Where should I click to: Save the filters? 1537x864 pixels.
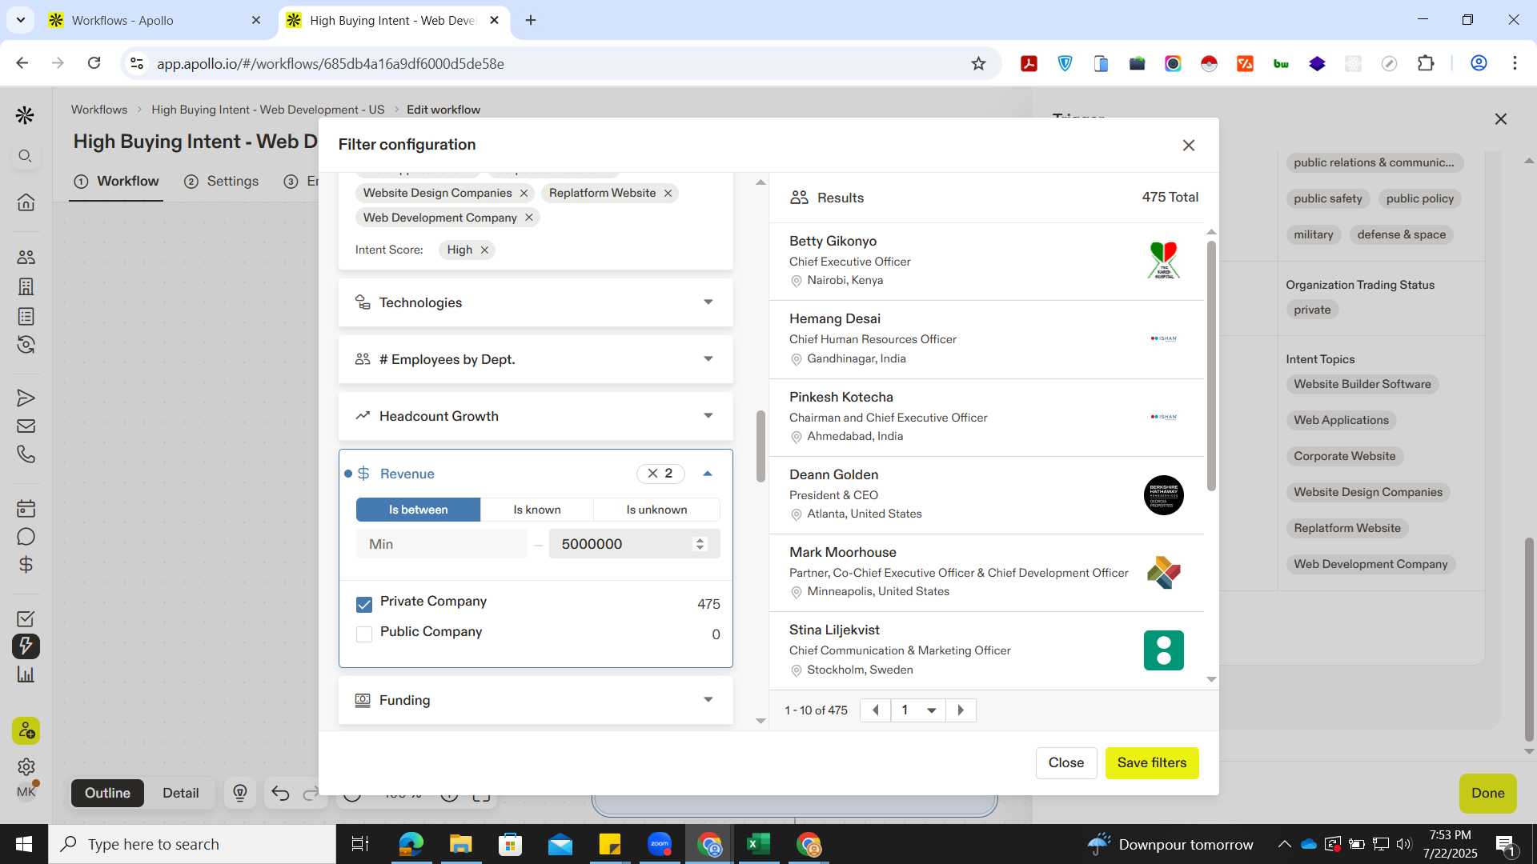(x=1151, y=763)
